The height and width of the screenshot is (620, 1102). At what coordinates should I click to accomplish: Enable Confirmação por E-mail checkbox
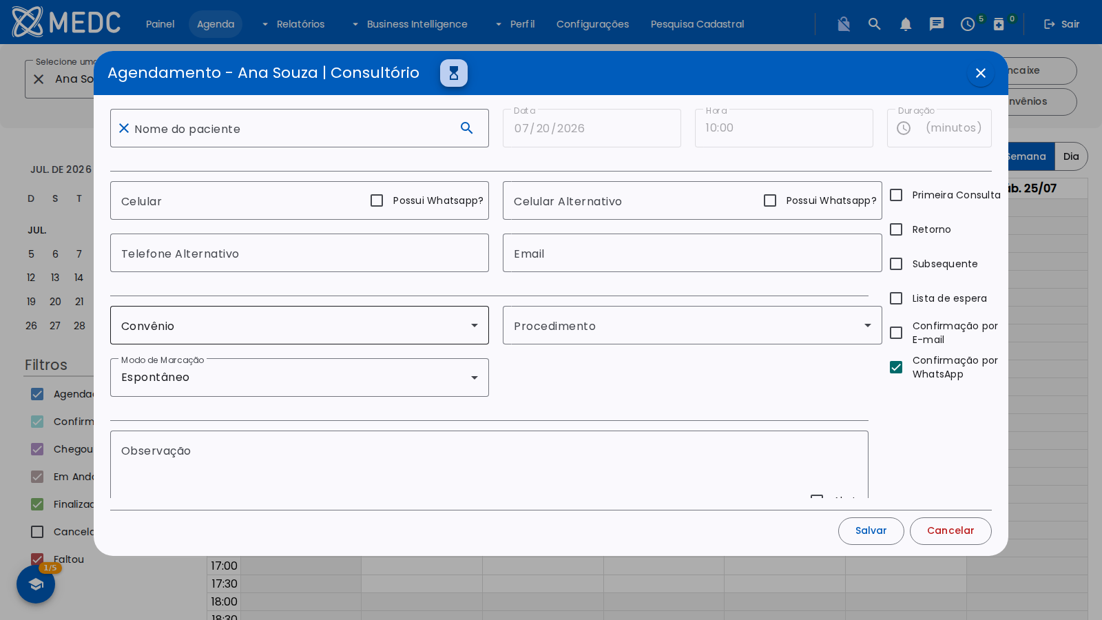(x=896, y=333)
